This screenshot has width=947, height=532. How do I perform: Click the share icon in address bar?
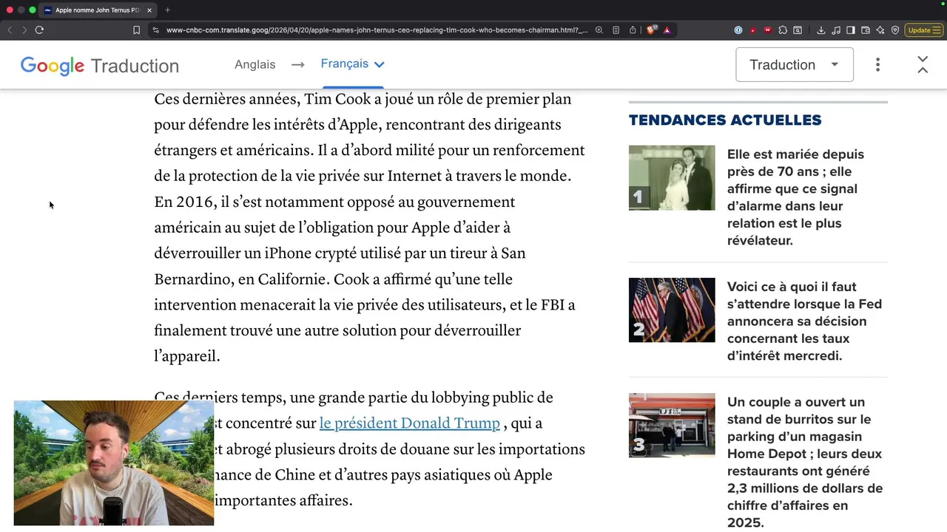633,30
